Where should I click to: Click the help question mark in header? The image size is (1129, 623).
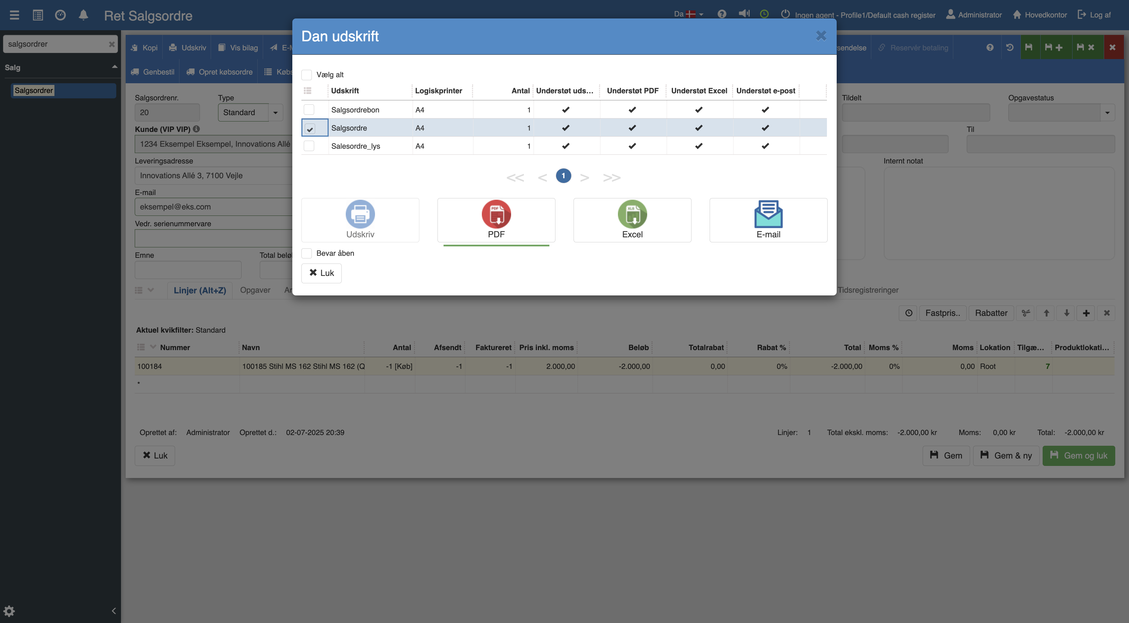point(722,14)
